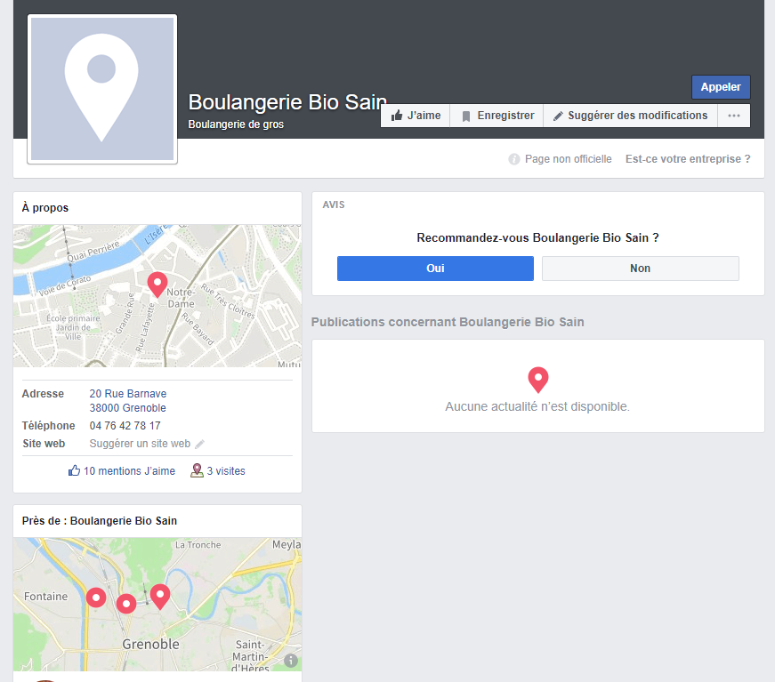Select the middle round pin on nearby map

tap(126, 604)
